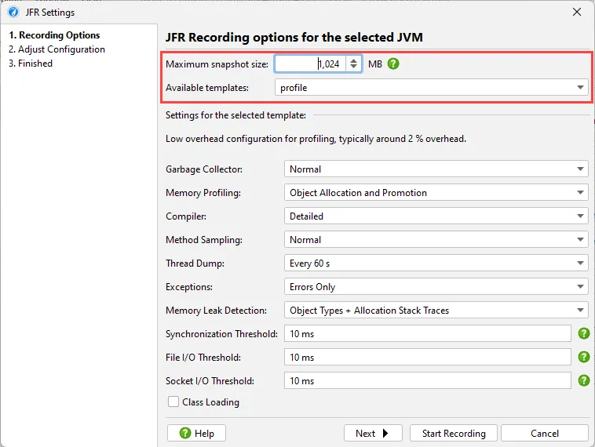Viewport: 595px width, 447px height.
Task: Click the Cancel button
Action: pyautogui.click(x=545, y=433)
